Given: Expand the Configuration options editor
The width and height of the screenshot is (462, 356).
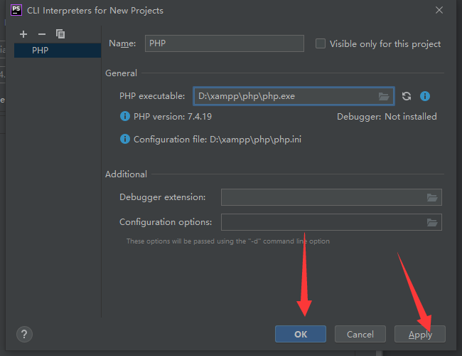Looking at the screenshot, I should click(x=431, y=222).
